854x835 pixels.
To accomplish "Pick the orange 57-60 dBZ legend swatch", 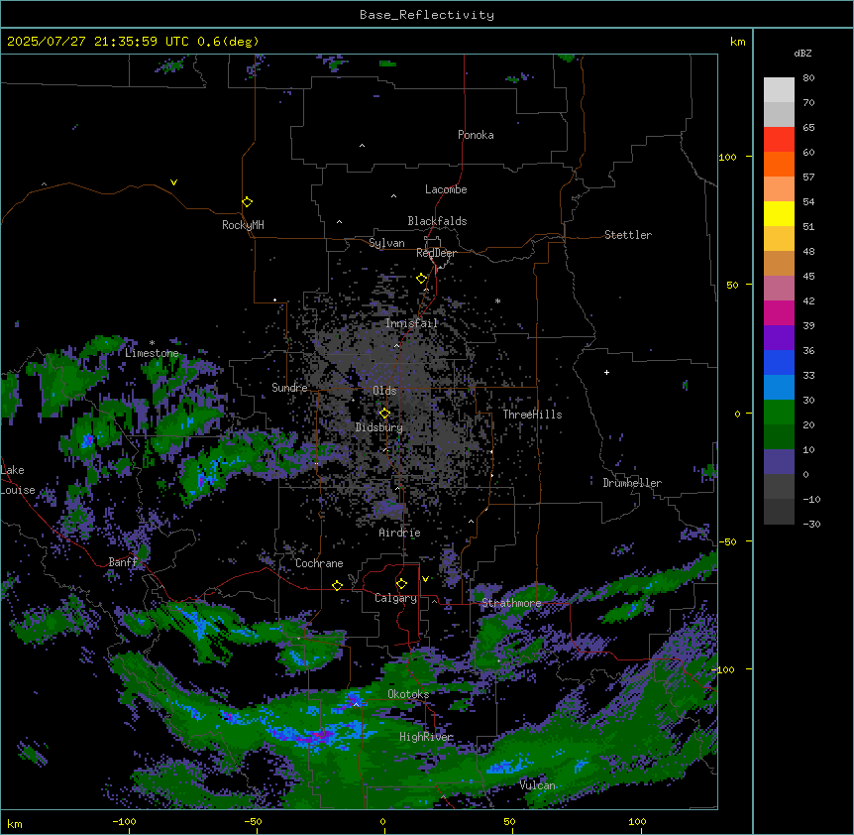I will coord(779,164).
